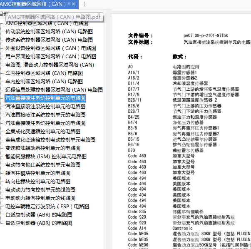Screen dimensions: 251x249
Task: Select code A16/2 row
Action: 134,78
